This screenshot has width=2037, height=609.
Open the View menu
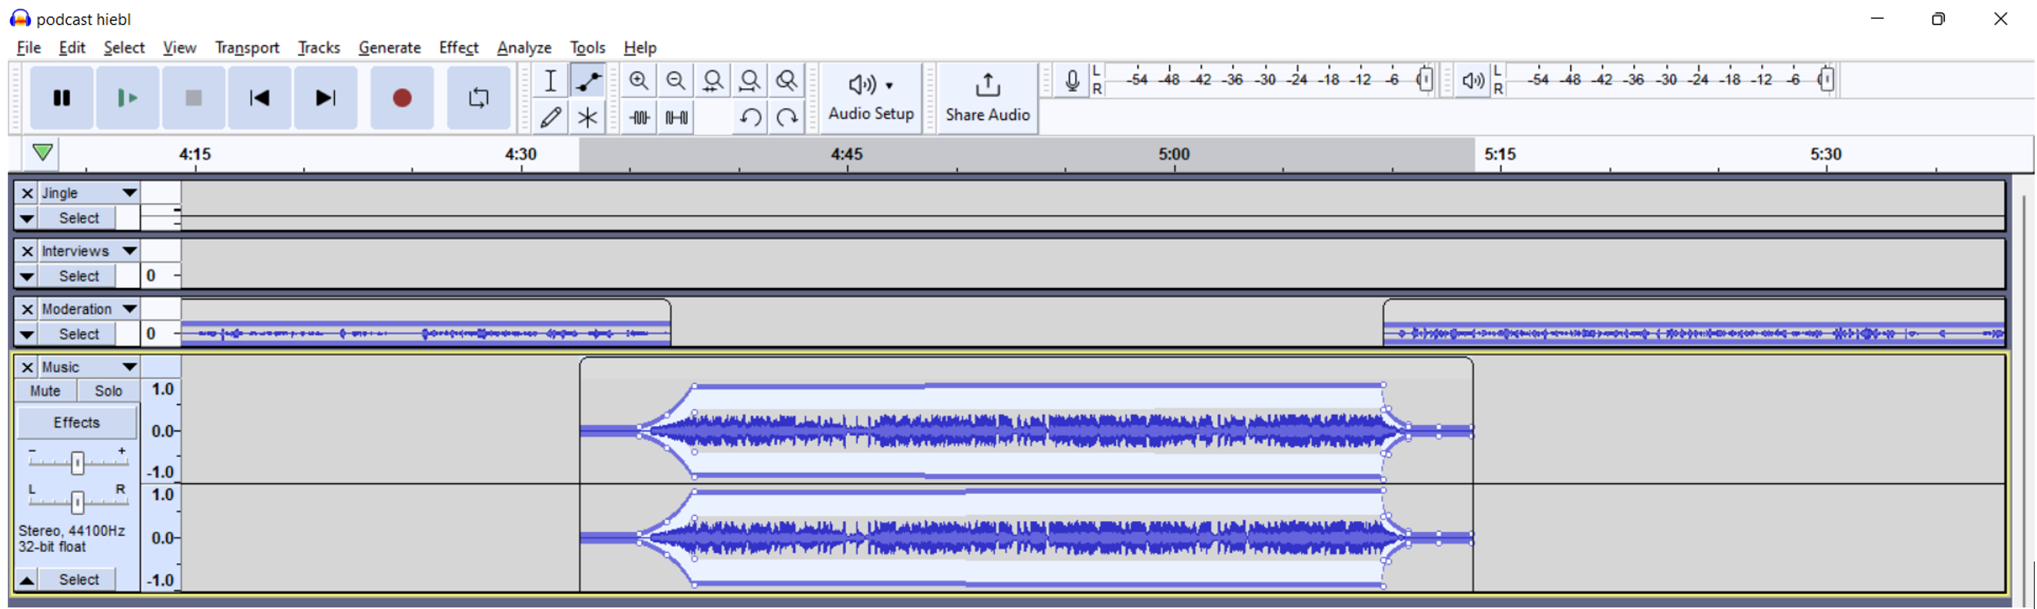(x=179, y=48)
